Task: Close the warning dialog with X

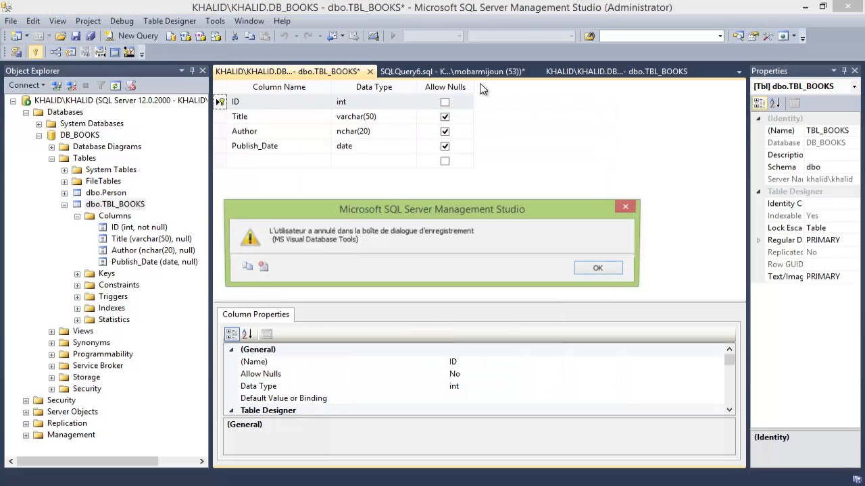Action: pyautogui.click(x=625, y=207)
